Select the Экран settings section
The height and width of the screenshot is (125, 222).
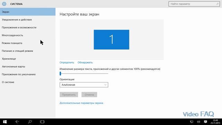tap(28, 12)
